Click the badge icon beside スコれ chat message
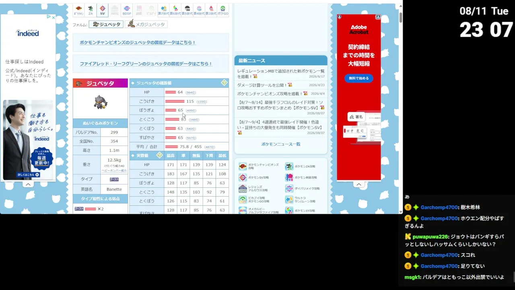 [408, 255]
